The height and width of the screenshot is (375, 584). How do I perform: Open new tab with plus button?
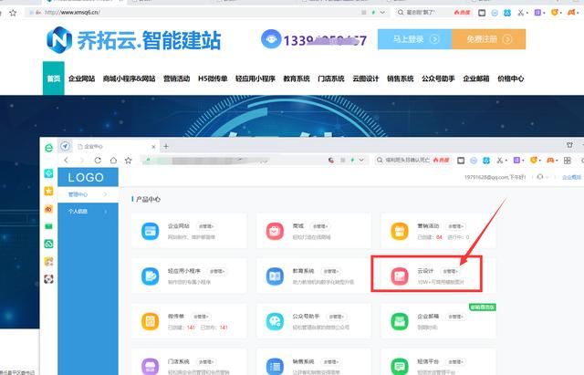coord(166,146)
